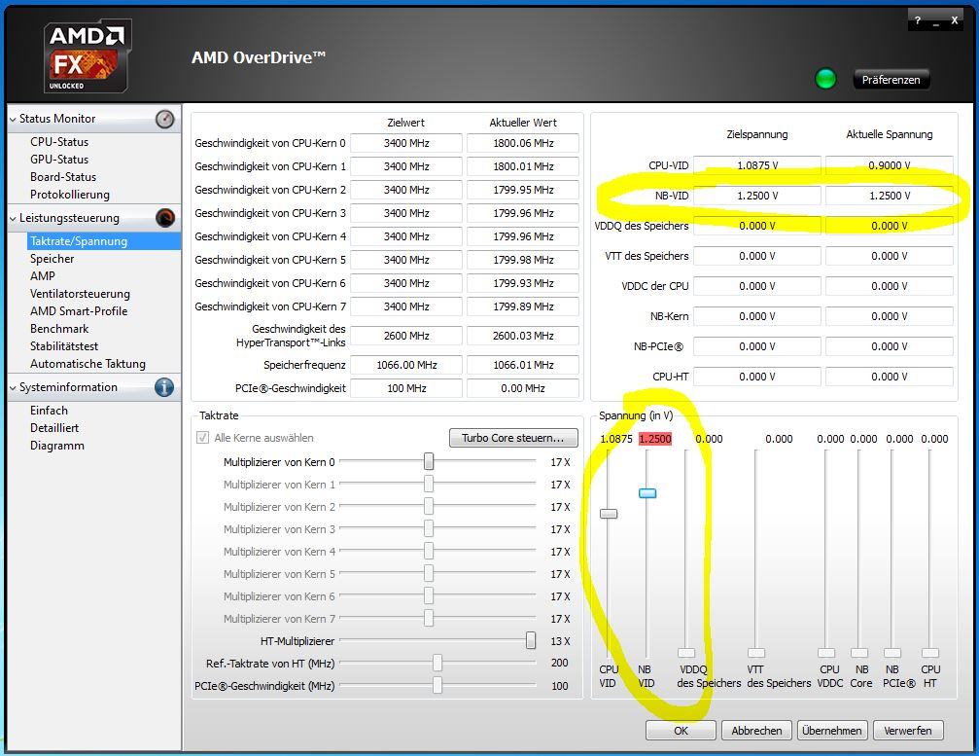This screenshot has height=756, width=979.
Task: Collapse the Leistungssteuerung section
Action: (13, 219)
